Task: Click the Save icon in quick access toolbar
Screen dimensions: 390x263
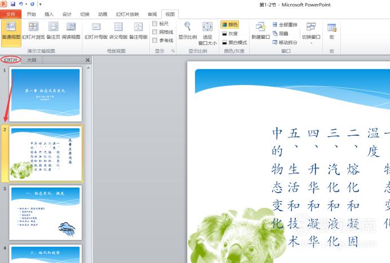Action: 13,4
